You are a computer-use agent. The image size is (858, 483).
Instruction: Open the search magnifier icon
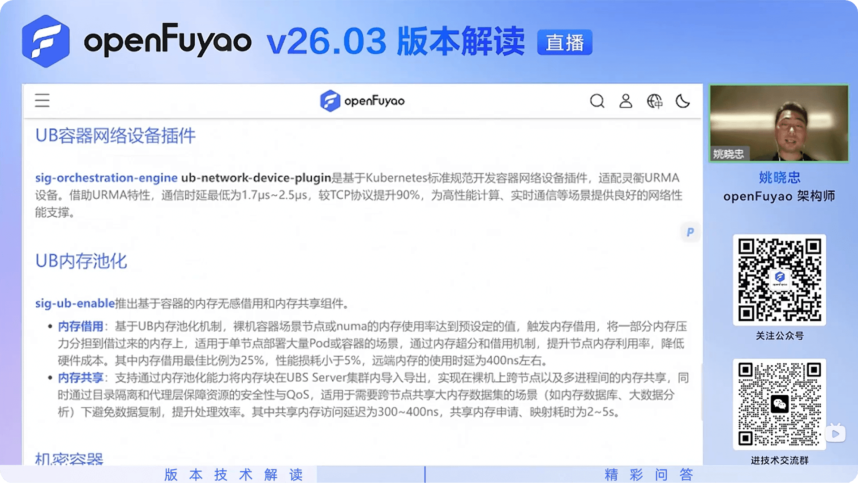pyautogui.click(x=597, y=101)
